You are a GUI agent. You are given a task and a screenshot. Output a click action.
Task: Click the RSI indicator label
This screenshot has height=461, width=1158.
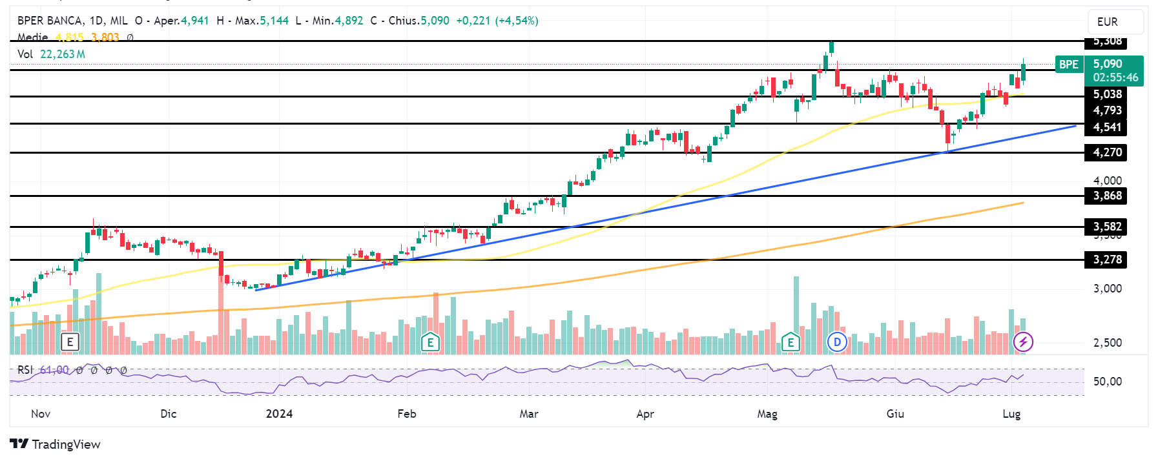tap(25, 370)
